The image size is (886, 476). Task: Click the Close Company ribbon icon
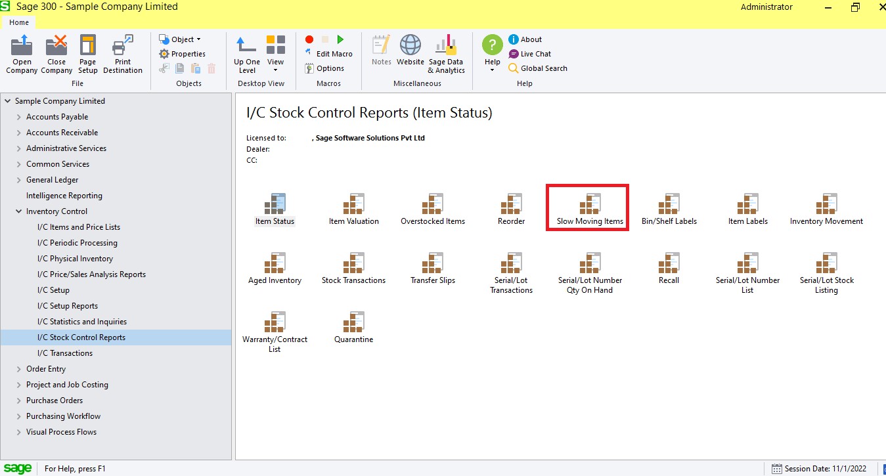tap(56, 54)
